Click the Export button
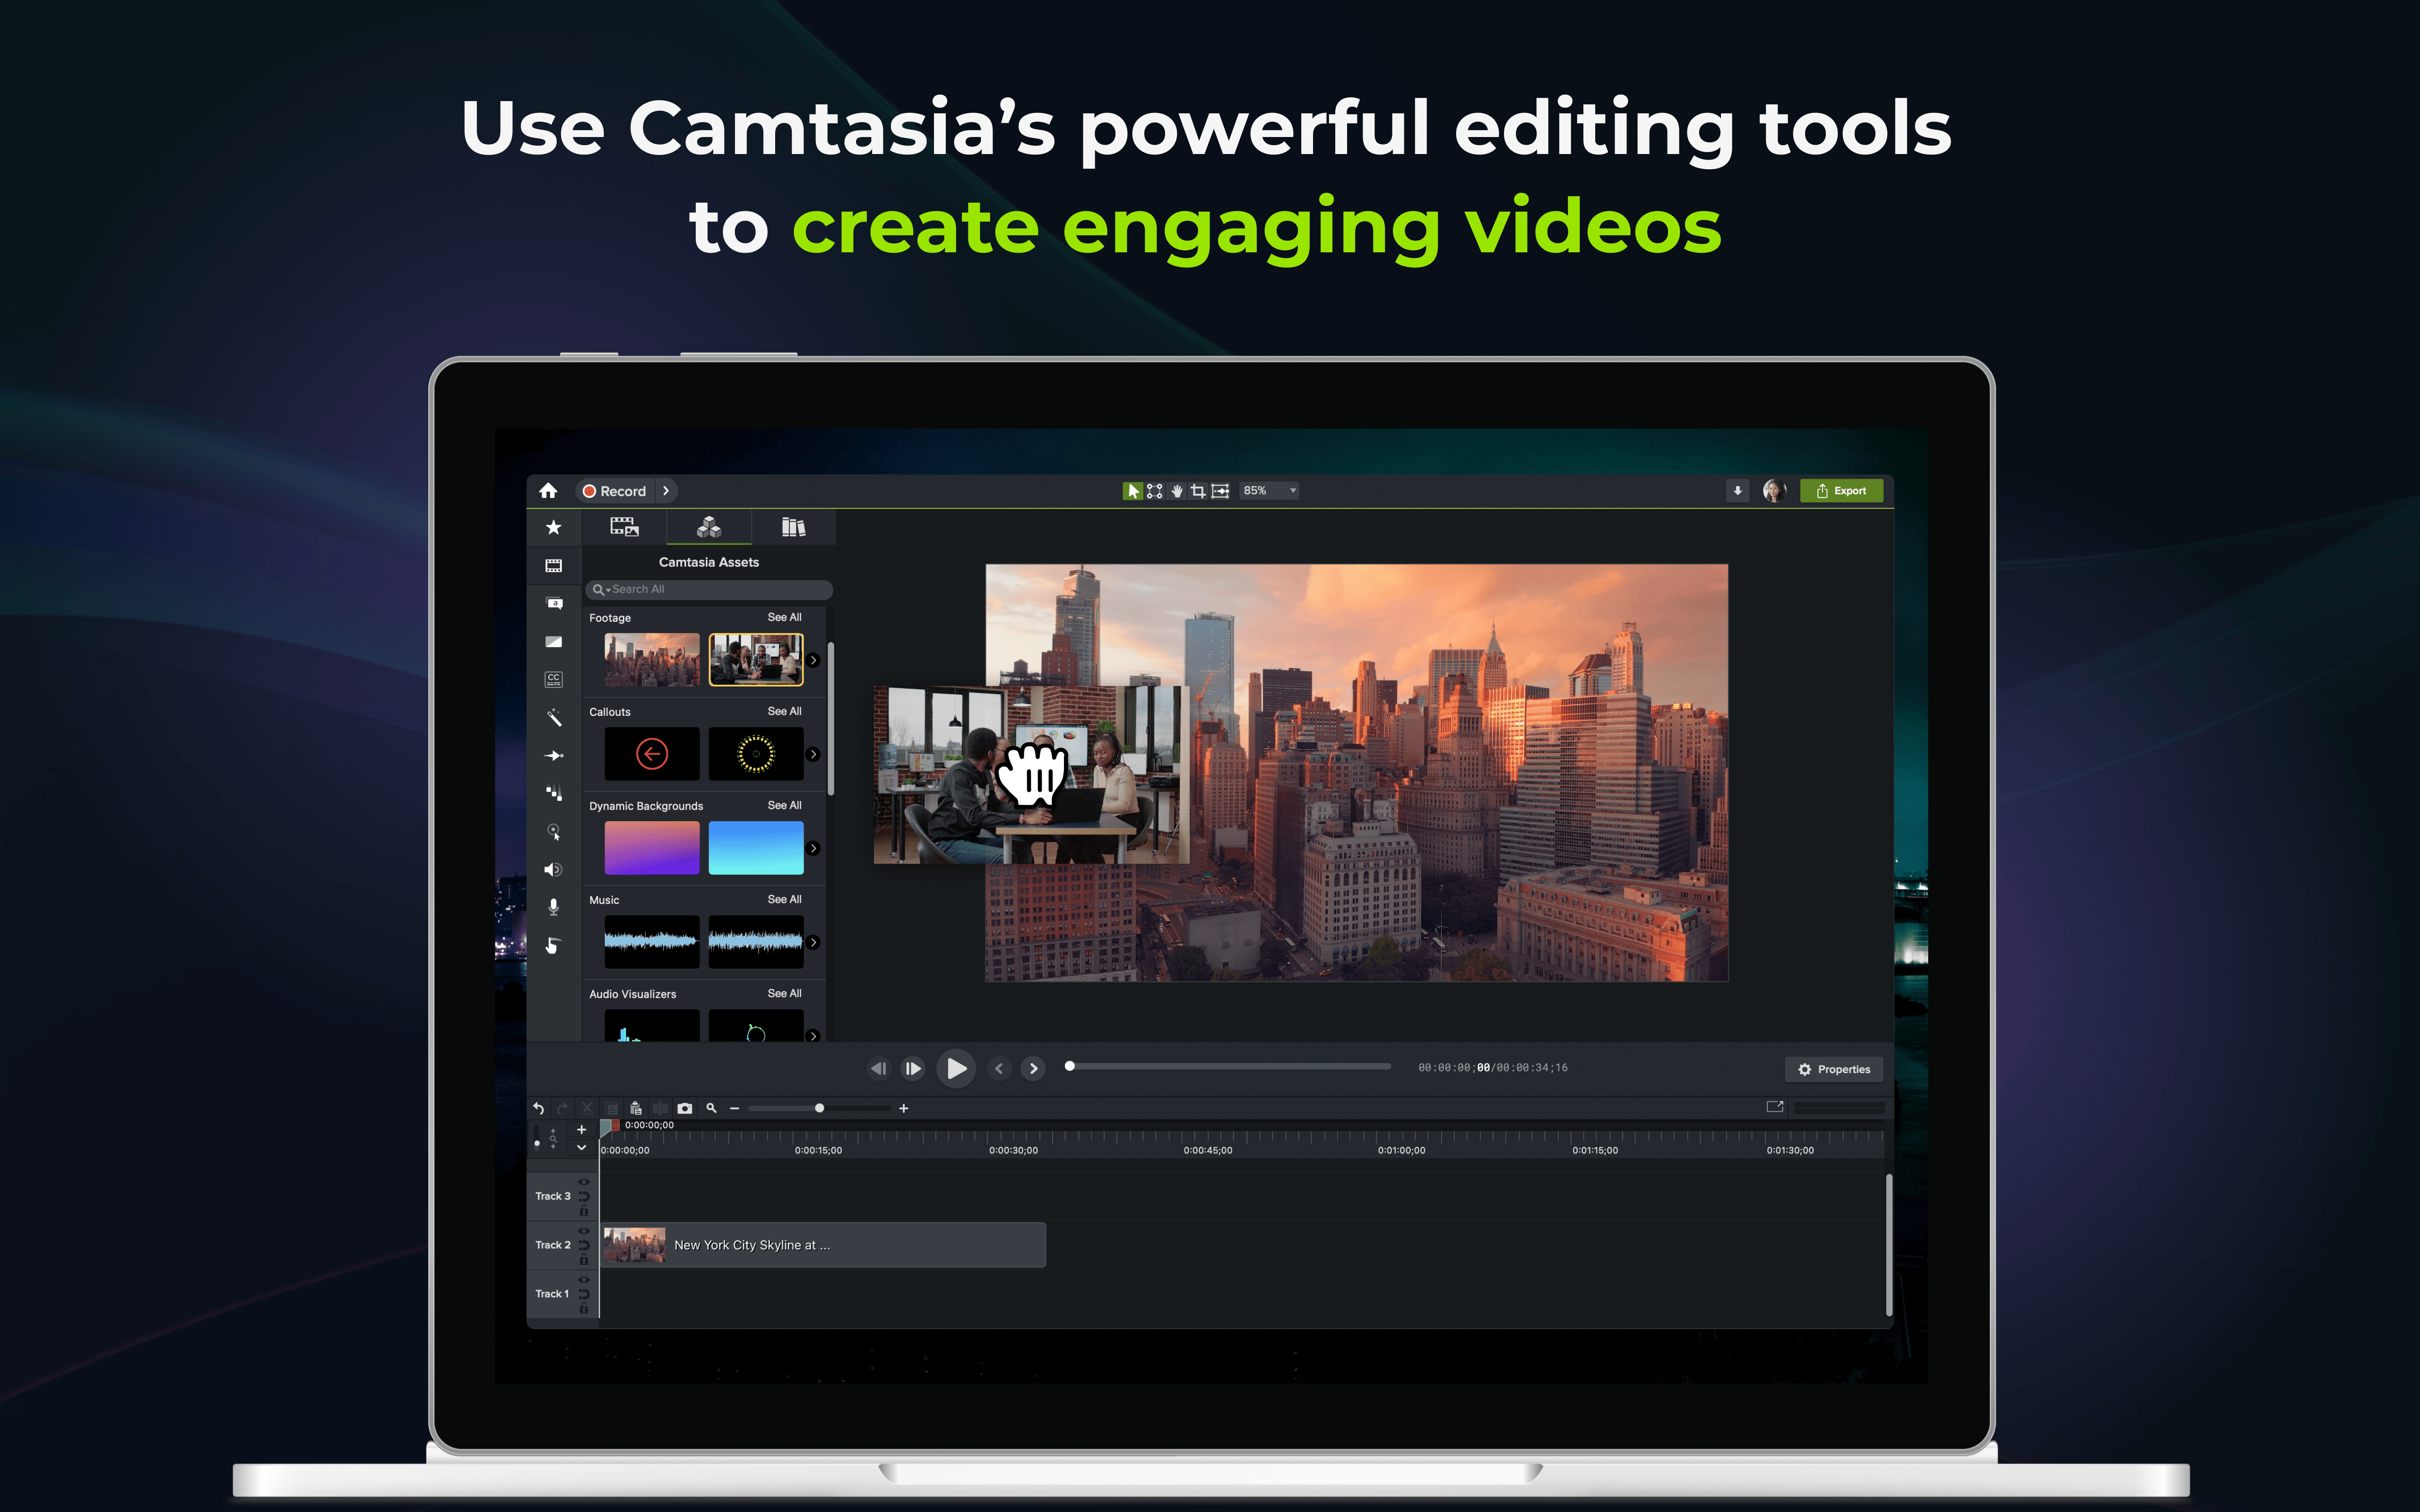 tap(1841, 490)
